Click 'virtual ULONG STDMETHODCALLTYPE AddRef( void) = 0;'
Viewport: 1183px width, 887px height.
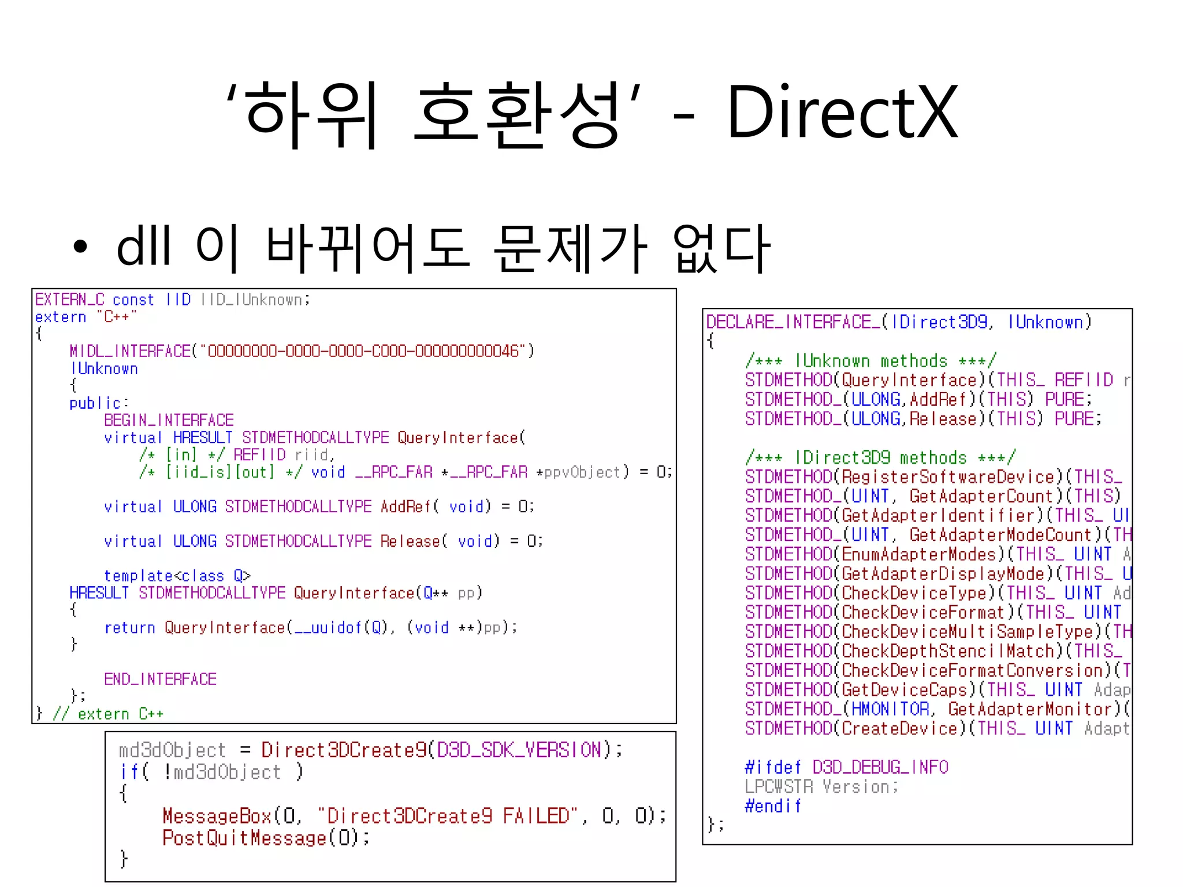coord(319,507)
